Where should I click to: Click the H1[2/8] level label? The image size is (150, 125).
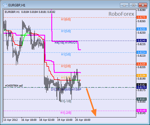66,66
